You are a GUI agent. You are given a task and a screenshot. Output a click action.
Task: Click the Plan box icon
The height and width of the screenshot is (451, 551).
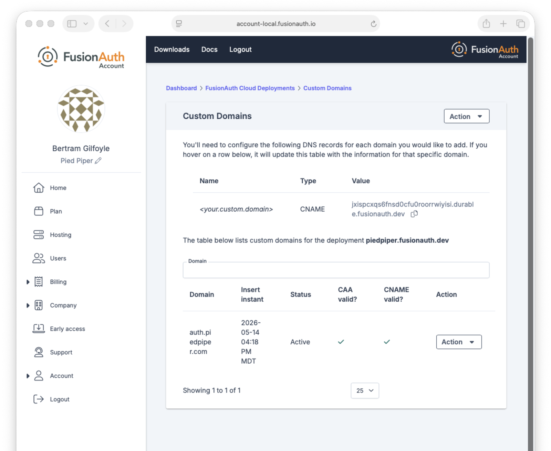39,211
